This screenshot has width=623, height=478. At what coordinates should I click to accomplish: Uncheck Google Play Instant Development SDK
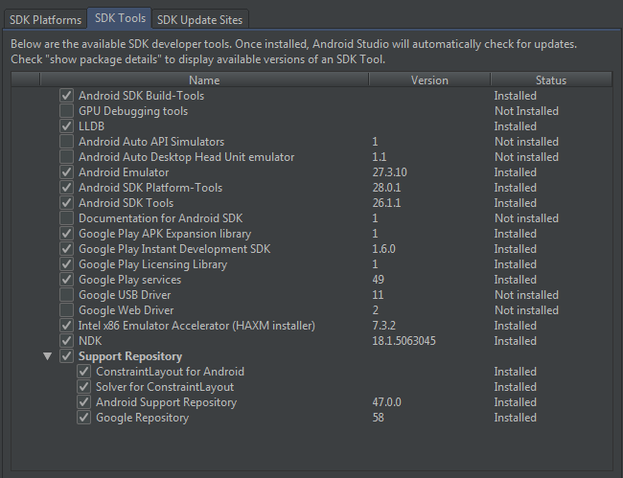click(x=66, y=249)
